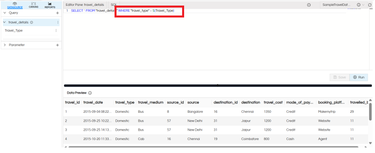Image resolution: width=375 pixels, height=153 pixels.
Task: Open the travel_details three-dot menu
Action: (58, 22)
